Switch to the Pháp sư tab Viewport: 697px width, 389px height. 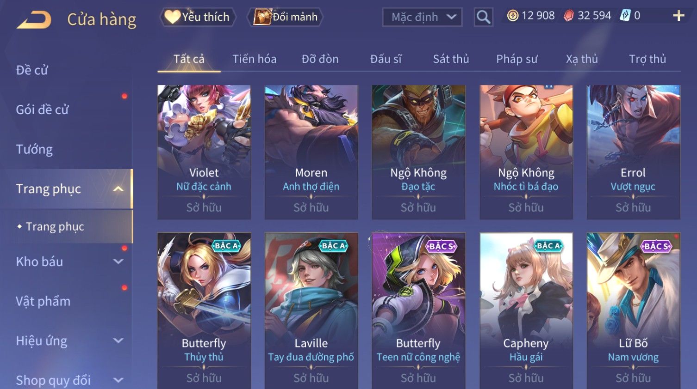point(517,59)
